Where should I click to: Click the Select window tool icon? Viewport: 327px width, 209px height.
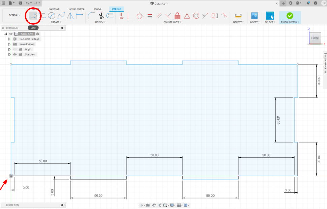270,16
